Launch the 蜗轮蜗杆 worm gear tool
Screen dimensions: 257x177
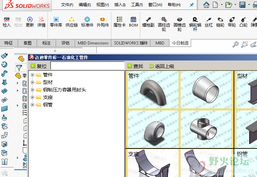[x=195, y=24]
